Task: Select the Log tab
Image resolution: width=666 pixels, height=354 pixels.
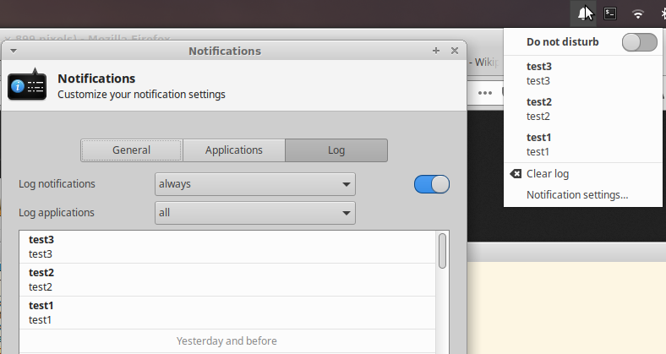Action: point(336,150)
